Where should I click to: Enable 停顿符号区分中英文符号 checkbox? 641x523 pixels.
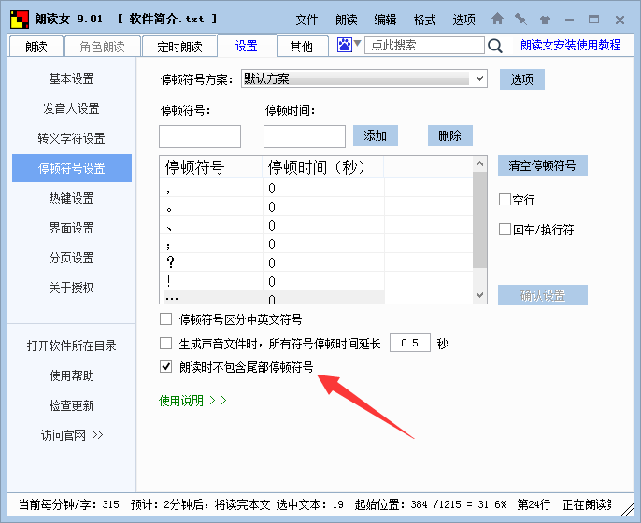[x=165, y=319]
